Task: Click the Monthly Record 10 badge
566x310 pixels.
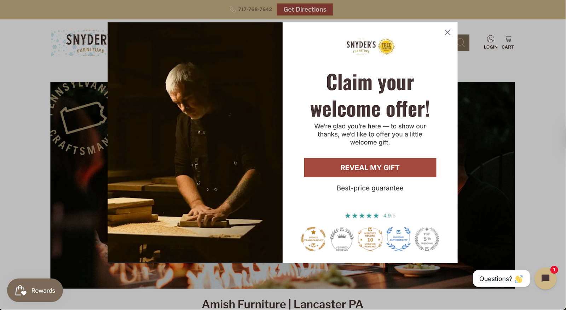Action: click(x=370, y=239)
